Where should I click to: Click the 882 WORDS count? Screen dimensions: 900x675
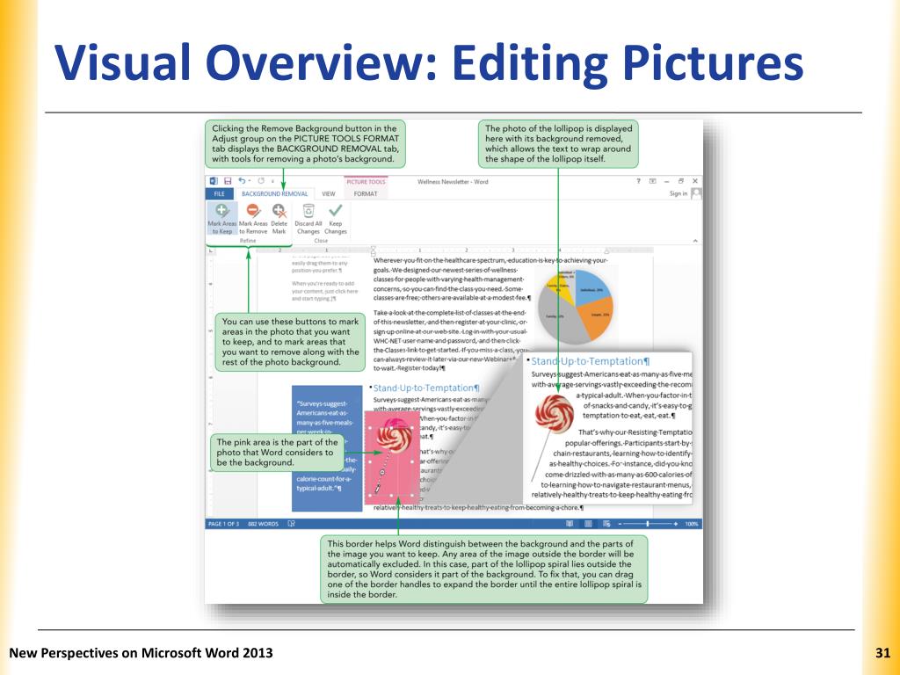click(x=263, y=524)
